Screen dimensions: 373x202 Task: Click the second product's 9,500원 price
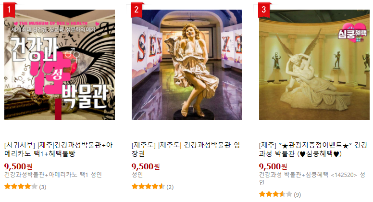pyautogui.click(x=146, y=166)
